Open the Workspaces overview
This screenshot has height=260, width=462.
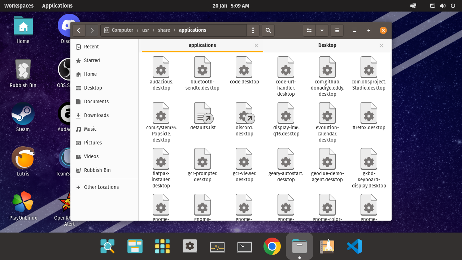(19, 6)
